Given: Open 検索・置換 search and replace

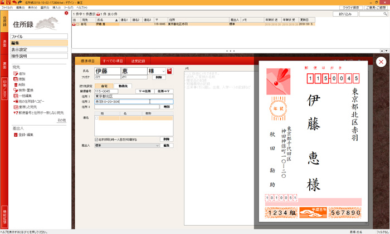Looking at the screenshot, I should [16, 90].
